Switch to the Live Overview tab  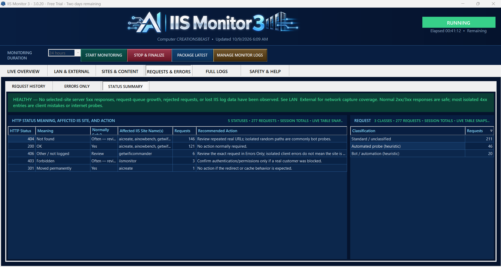(x=24, y=71)
